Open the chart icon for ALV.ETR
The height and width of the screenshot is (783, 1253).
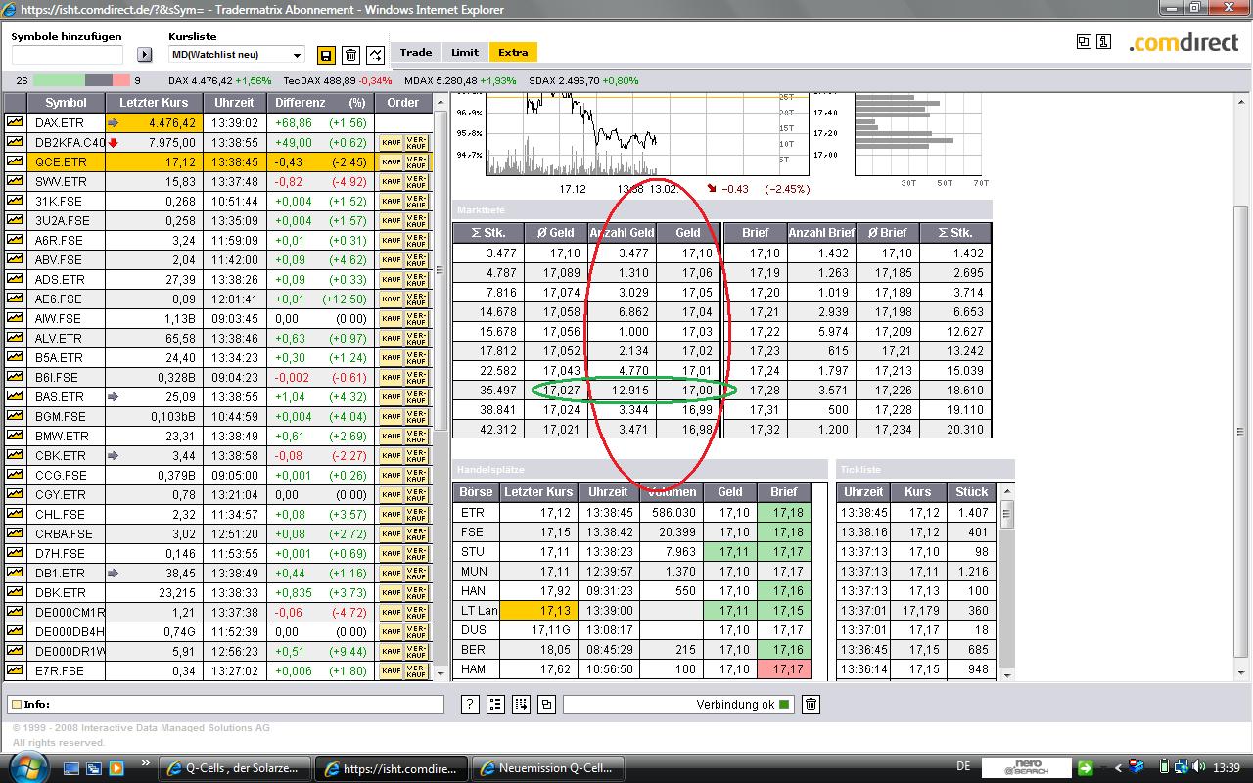(15, 338)
